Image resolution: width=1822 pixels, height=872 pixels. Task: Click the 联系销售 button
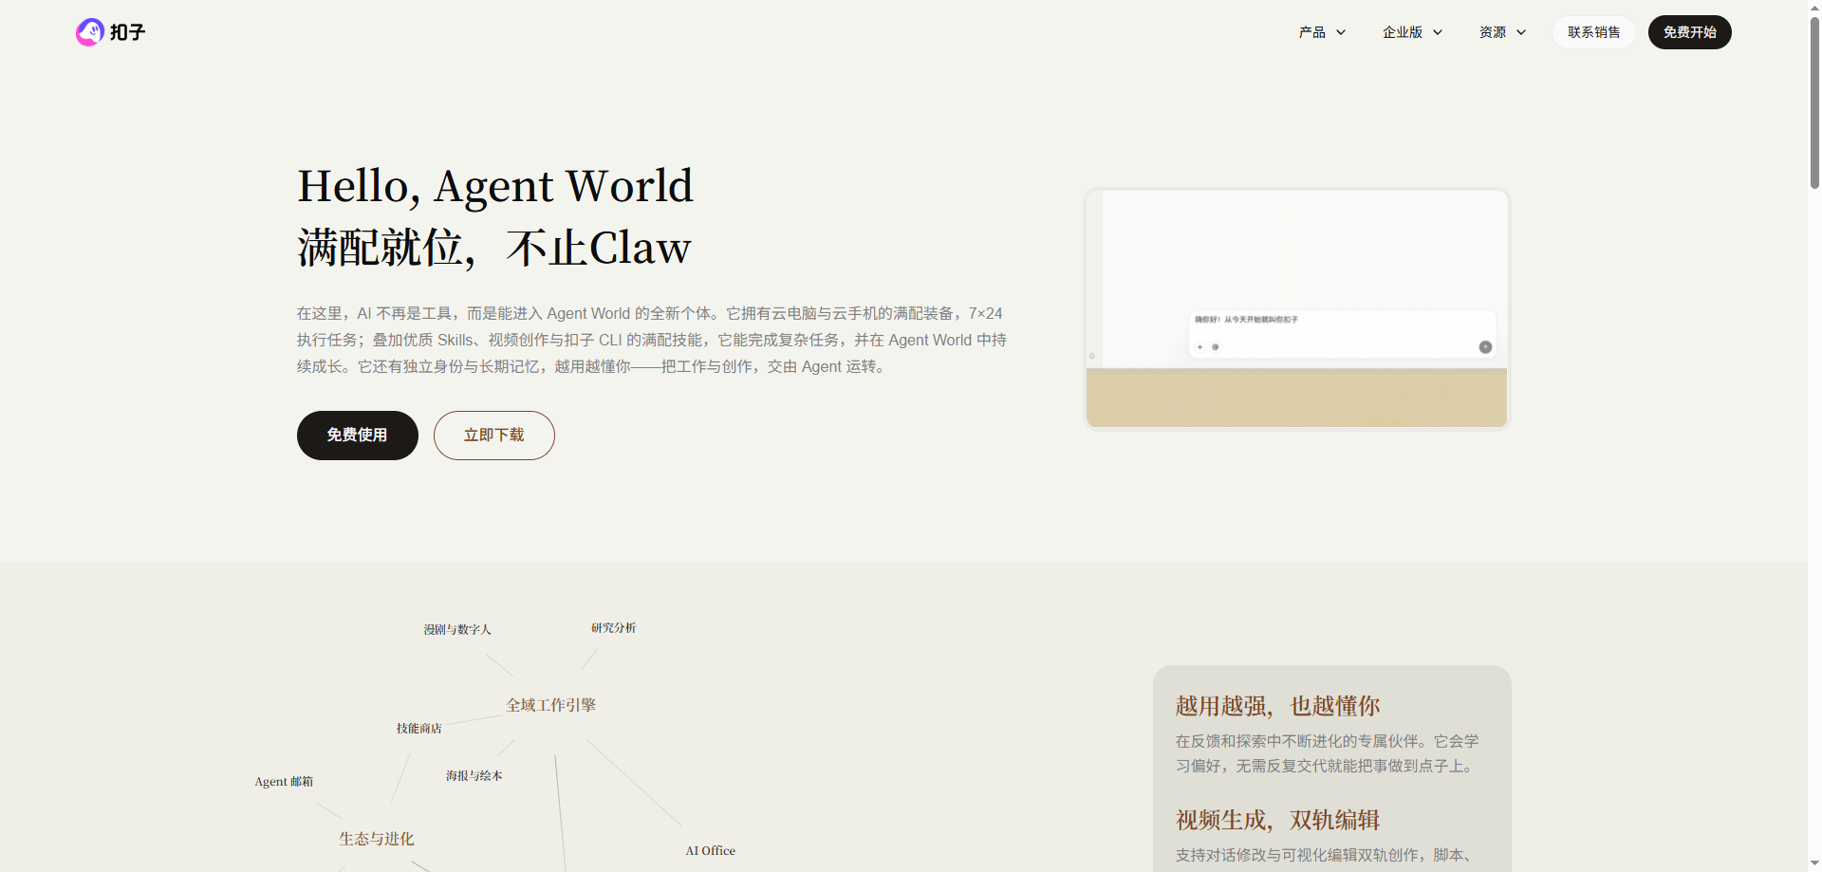pyautogui.click(x=1593, y=32)
